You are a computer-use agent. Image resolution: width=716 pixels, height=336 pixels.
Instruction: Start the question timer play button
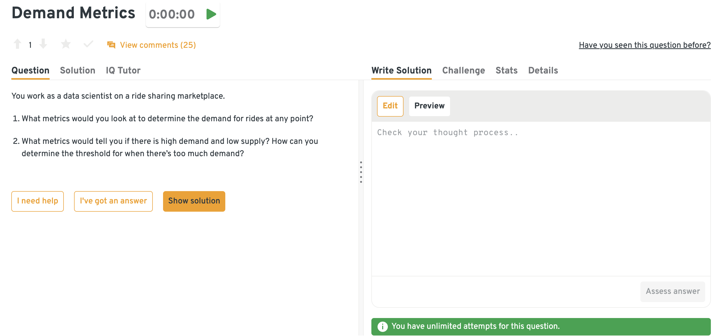click(211, 14)
